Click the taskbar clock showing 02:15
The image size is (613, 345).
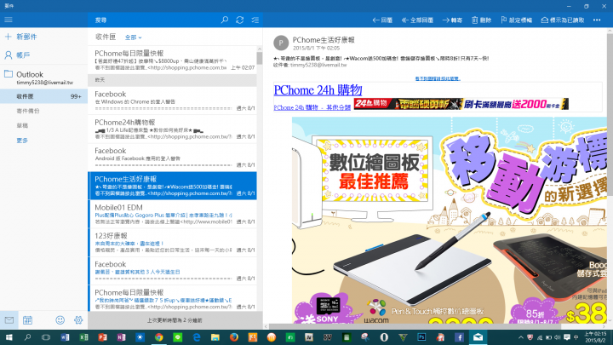point(595,337)
